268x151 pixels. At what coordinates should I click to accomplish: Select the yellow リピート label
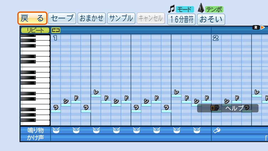click(35, 30)
